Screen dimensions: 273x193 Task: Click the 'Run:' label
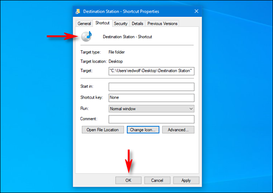tap(84, 109)
